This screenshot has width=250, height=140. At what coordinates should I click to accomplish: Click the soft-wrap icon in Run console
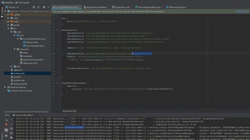click(11, 129)
